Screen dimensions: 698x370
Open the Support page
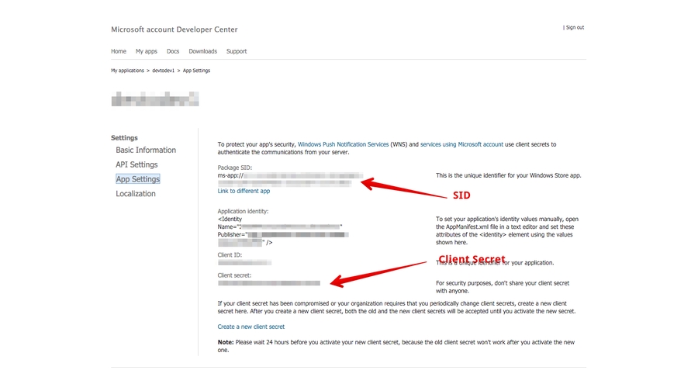point(237,51)
